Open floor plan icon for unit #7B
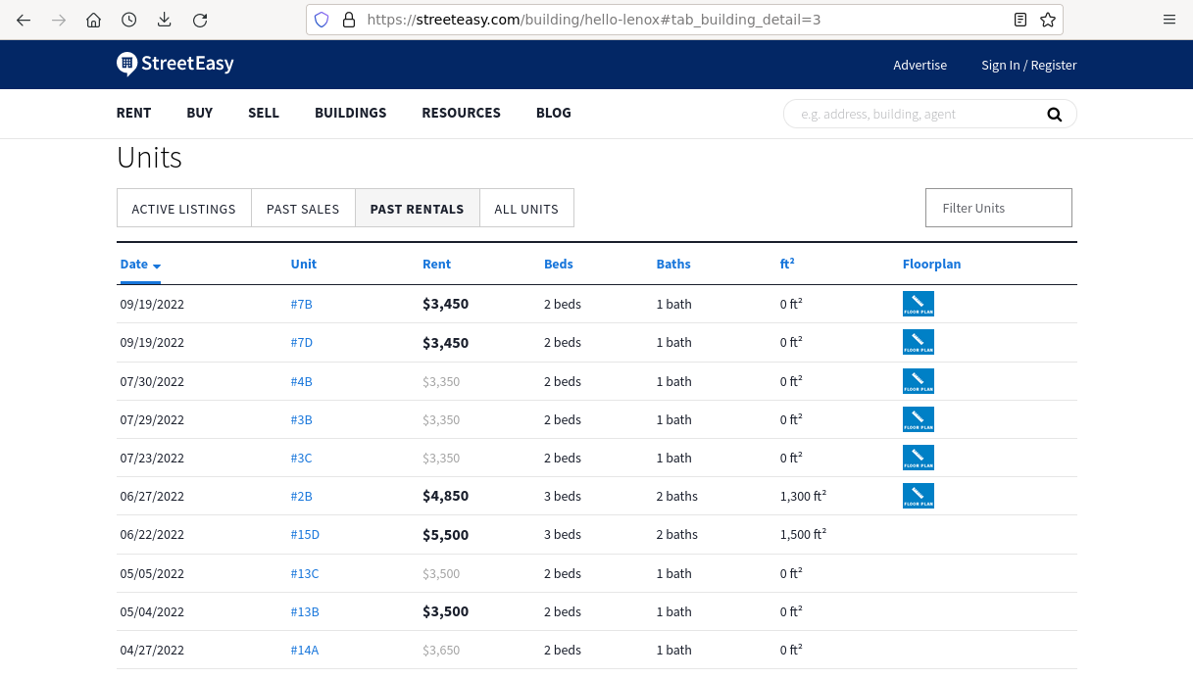Viewport: 1193px width, 679px height. [918, 304]
